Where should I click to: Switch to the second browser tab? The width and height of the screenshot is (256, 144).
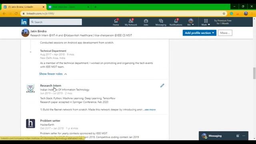(69, 7)
